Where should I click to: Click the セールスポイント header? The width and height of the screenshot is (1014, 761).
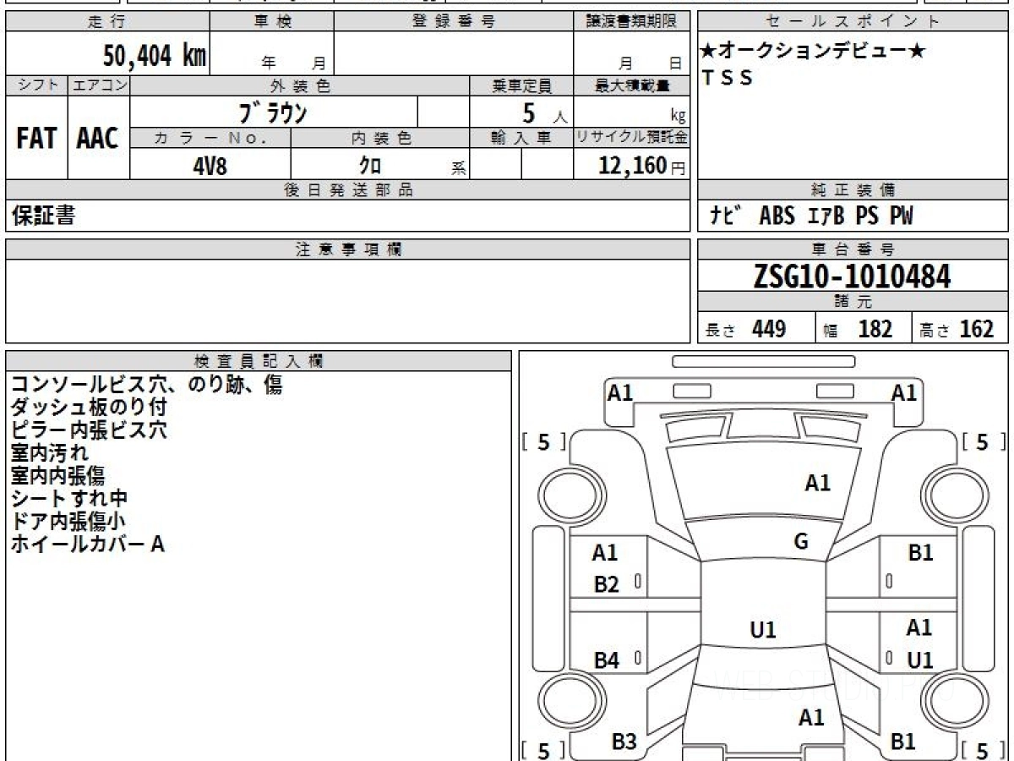853,22
